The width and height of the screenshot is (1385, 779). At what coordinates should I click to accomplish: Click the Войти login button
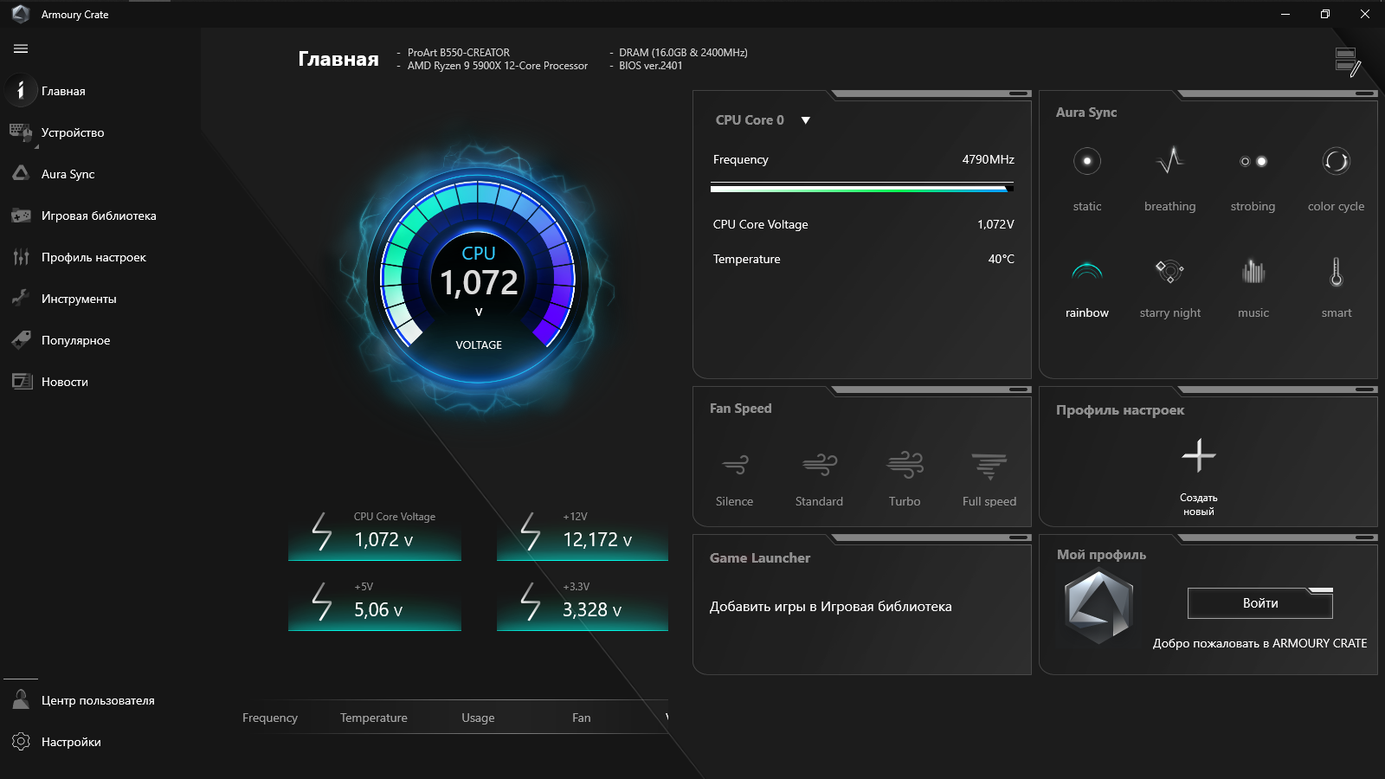(x=1259, y=603)
